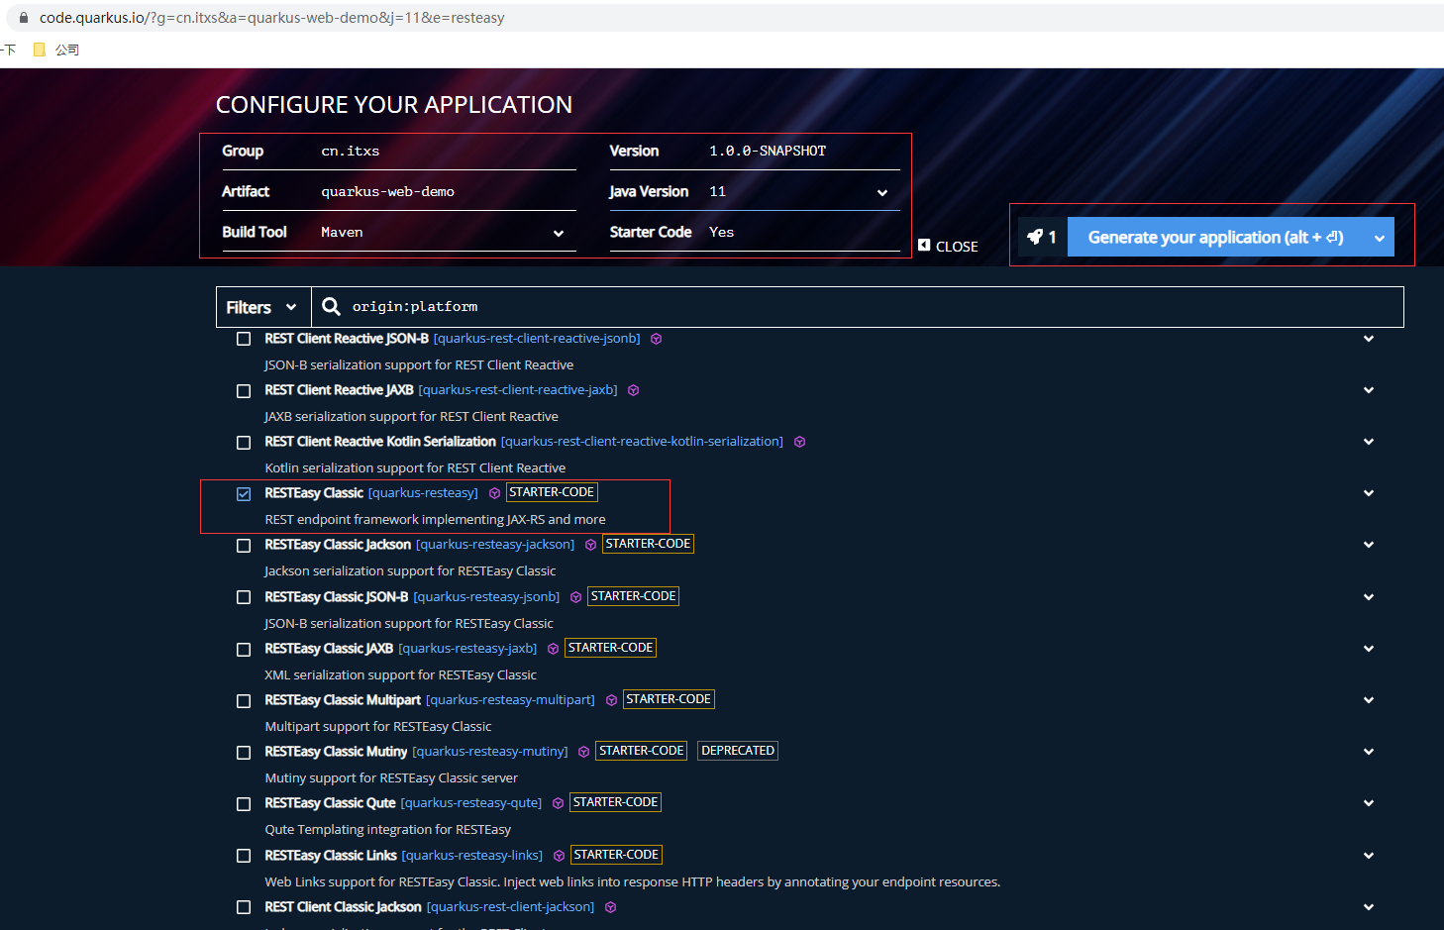Viewport: 1444px width, 930px height.
Task: Click platform icon next to quarkus-resteasy-jaxb
Action: 553,649
